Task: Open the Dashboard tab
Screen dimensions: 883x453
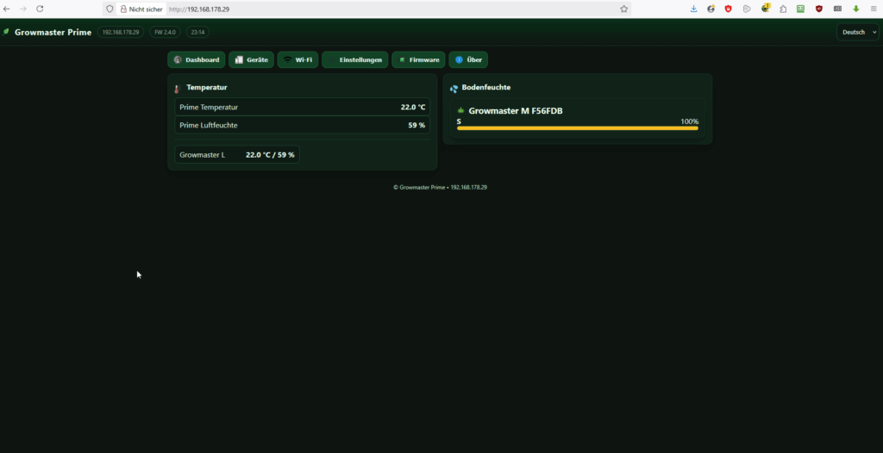Action: pyautogui.click(x=197, y=59)
